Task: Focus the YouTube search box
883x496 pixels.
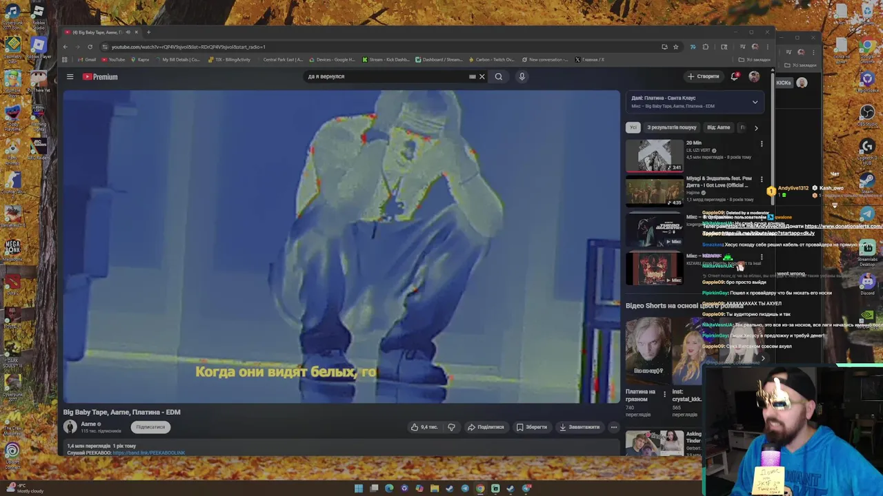Action: point(386,76)
